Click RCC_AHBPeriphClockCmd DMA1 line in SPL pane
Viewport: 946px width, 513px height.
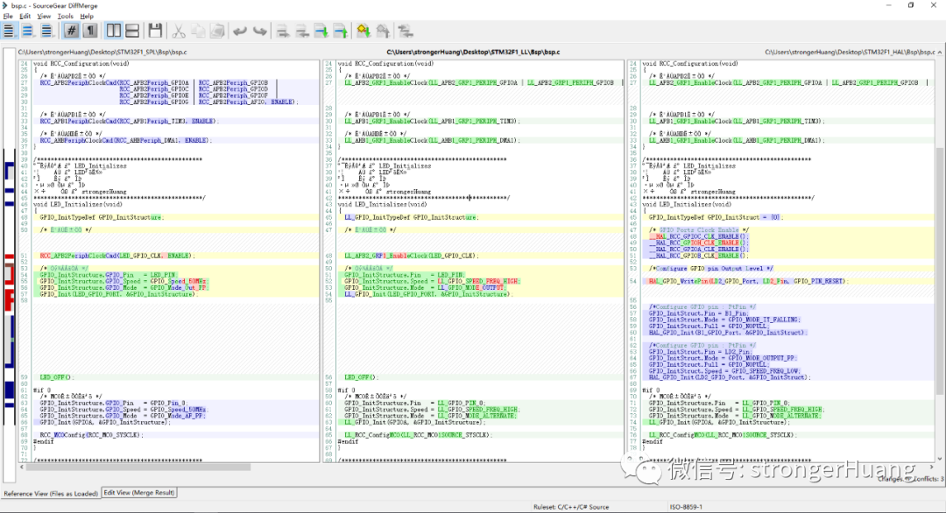point(125,140)
